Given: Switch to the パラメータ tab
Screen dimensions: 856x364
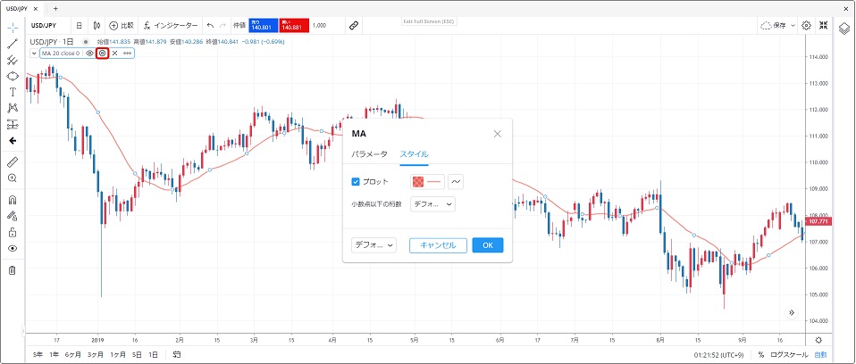Looking at the screenshot, I should coord(369,153).
